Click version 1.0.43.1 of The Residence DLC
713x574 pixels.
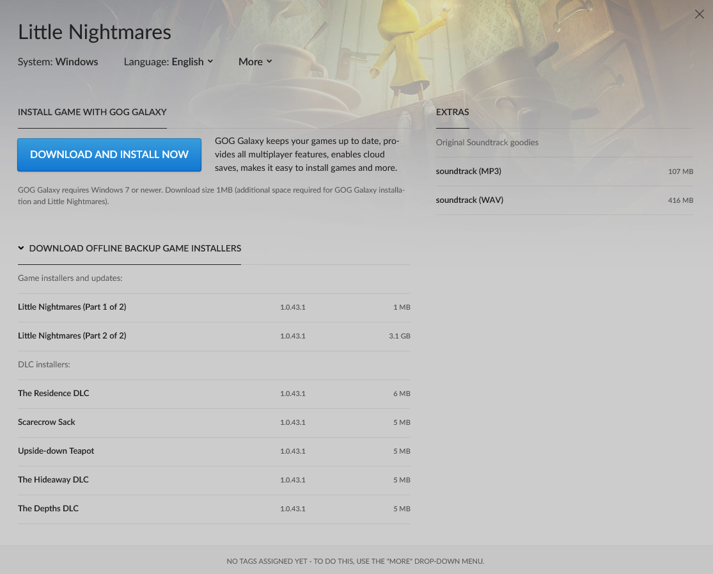tap(293, 394)
